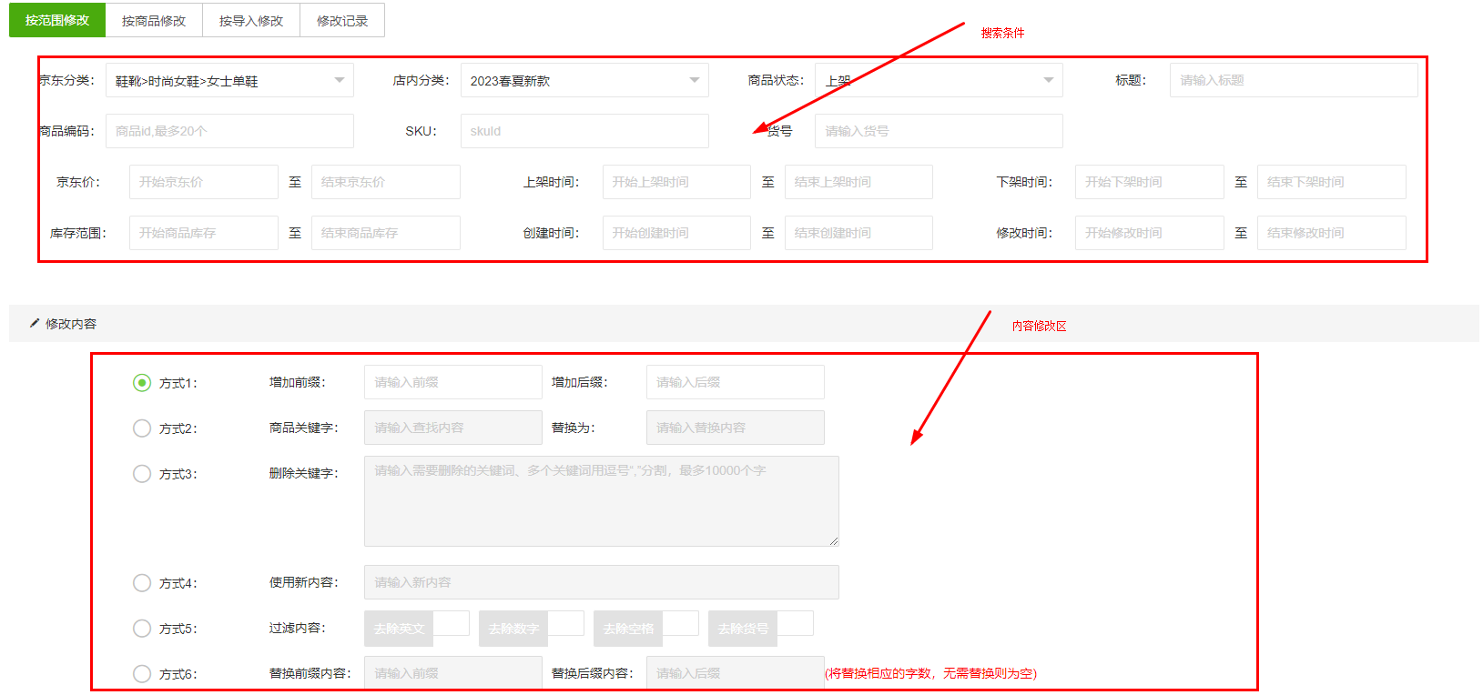The height and width of the screenshot is (695, 1483).
Task: Toggle the 去除英文 filter checkbox
Action: click(451, 624)
